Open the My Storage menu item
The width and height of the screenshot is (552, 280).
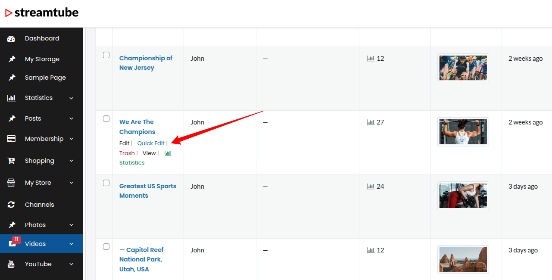[42, 59]
